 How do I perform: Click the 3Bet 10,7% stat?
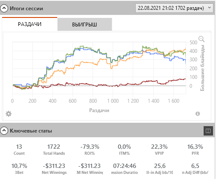(x=19, y=169)
